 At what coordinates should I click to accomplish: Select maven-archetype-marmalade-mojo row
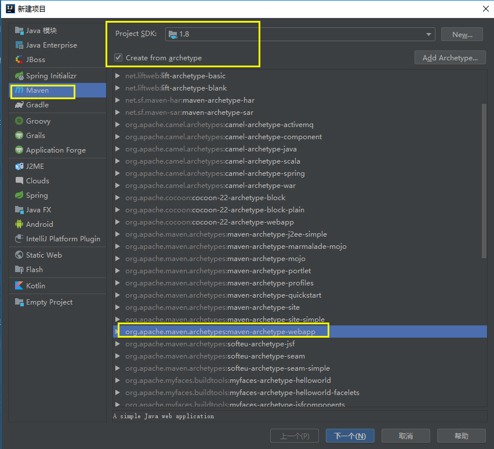[300, 247]
